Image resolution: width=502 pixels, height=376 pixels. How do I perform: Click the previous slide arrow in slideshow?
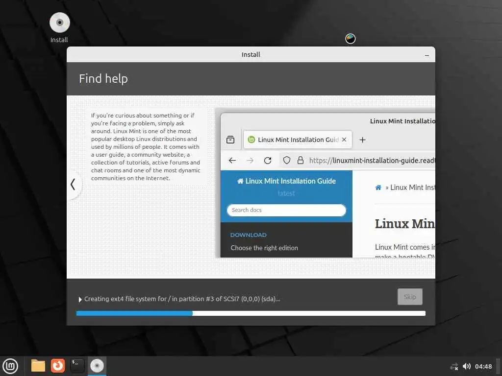point(73,185)
